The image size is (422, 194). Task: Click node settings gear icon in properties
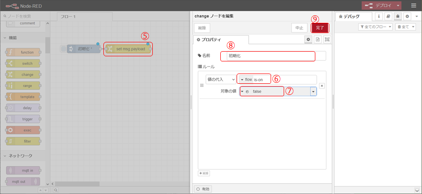coord(308,40)
